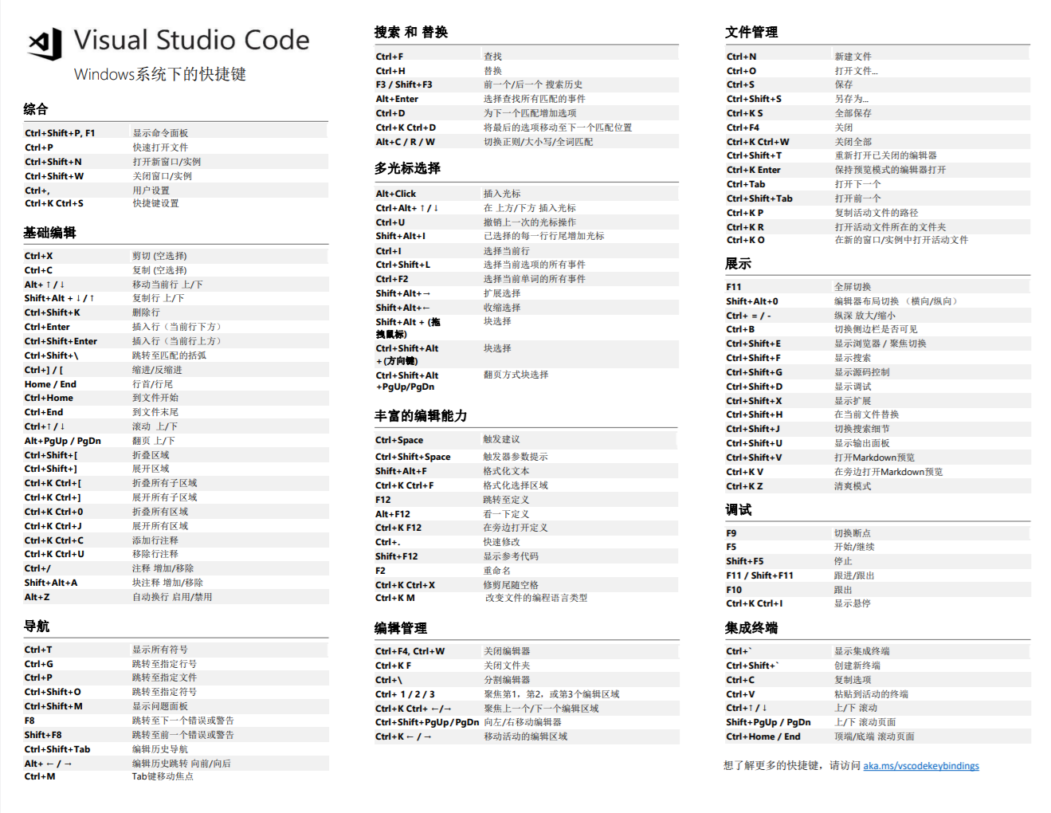Click the '调试' section heading
Screen dimensions: 1051x813
coord(738,510)
